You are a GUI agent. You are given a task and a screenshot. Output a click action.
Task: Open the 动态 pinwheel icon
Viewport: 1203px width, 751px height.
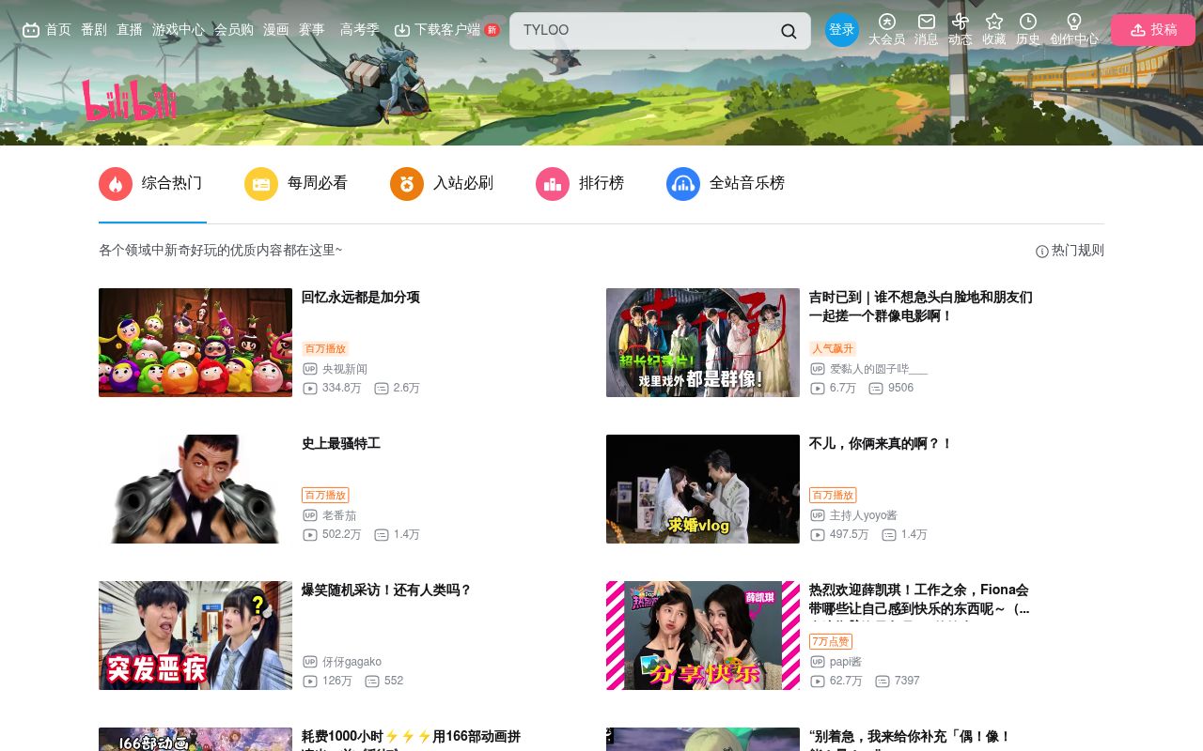960,21
